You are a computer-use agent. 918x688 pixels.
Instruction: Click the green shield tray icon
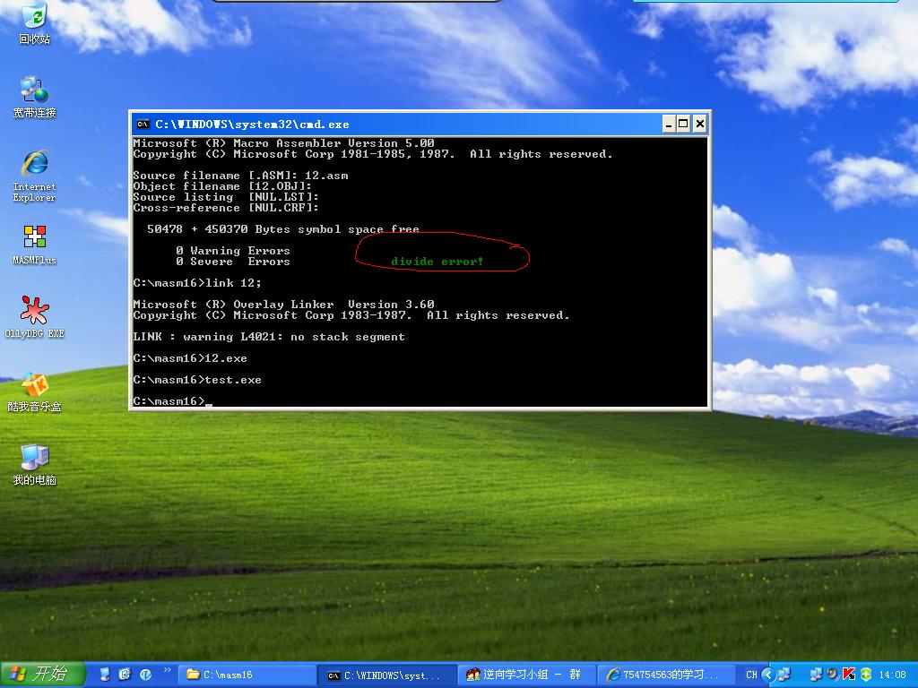point(866,675)
